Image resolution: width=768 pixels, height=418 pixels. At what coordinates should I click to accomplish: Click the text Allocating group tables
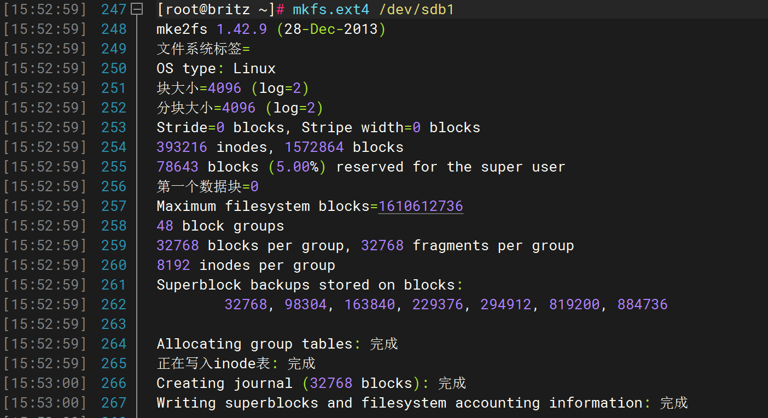click(254, 344)
